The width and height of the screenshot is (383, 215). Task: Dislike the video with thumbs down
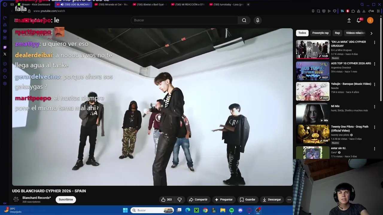[180, 199]
